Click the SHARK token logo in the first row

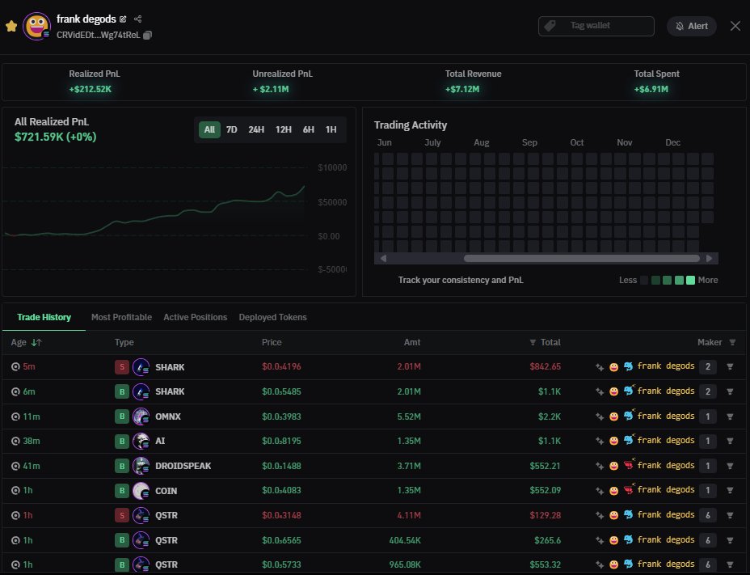139,366
